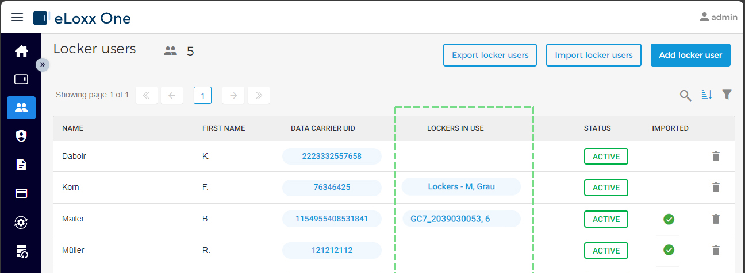Click Import locker users button

tap(593, 55)
